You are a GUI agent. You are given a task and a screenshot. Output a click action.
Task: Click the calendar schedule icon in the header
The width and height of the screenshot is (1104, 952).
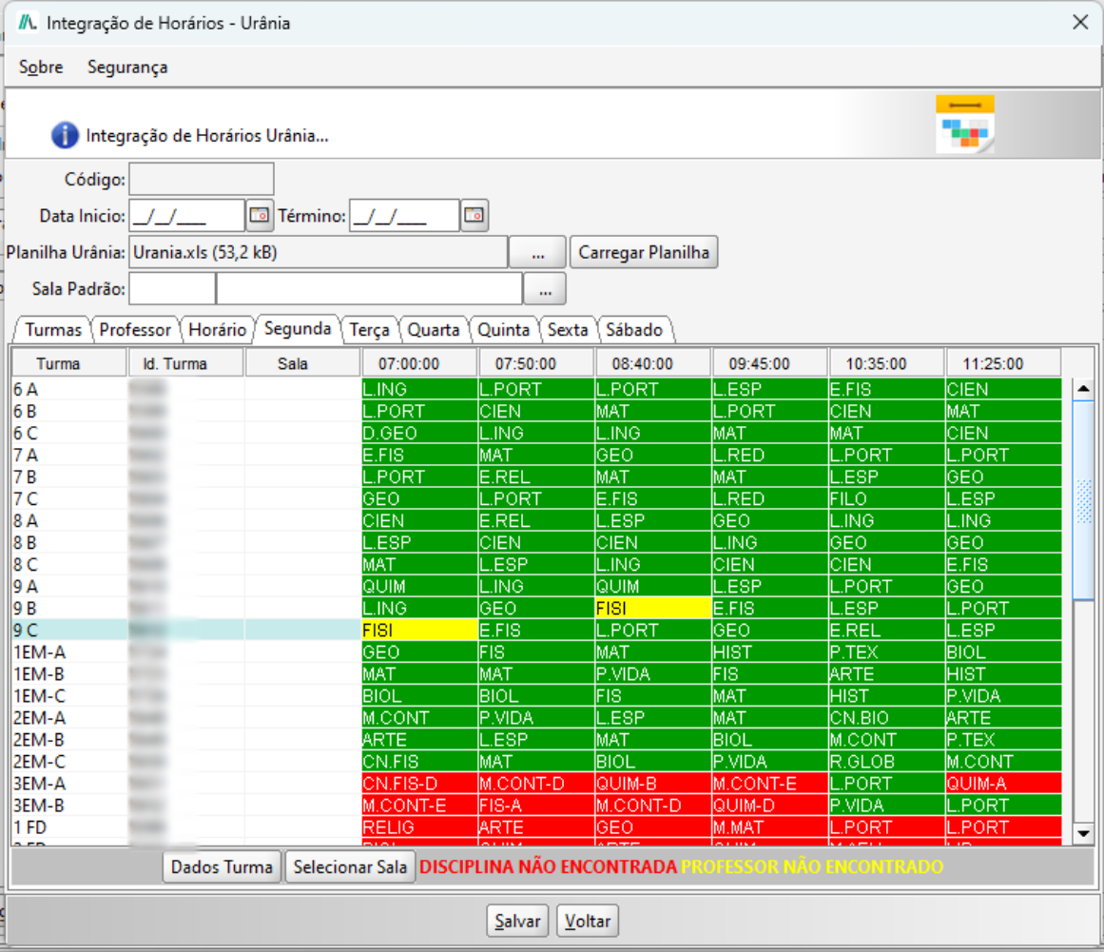coord(964,124)
